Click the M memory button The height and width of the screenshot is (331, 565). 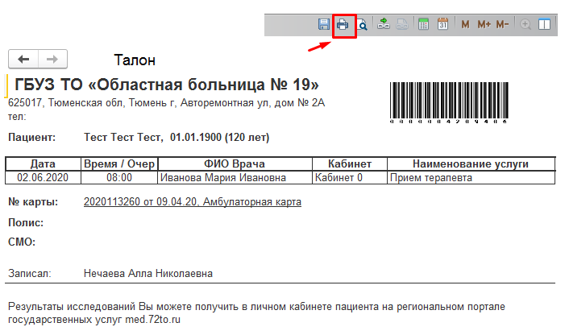coord(465,24)
